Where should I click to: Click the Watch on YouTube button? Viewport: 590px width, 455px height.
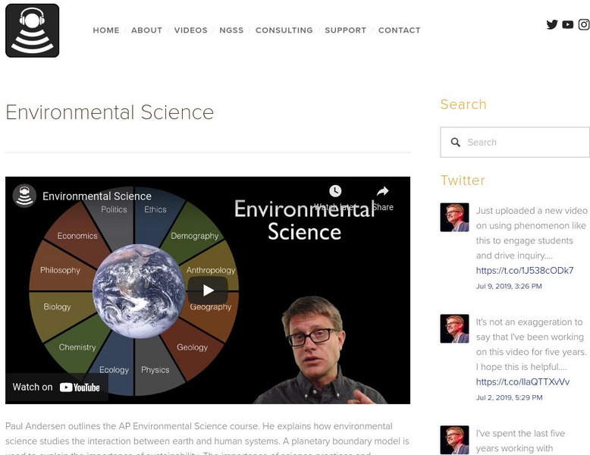(x=57, y=387)
